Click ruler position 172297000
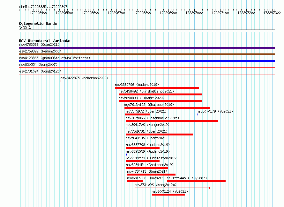 click(x=194, y=13)
